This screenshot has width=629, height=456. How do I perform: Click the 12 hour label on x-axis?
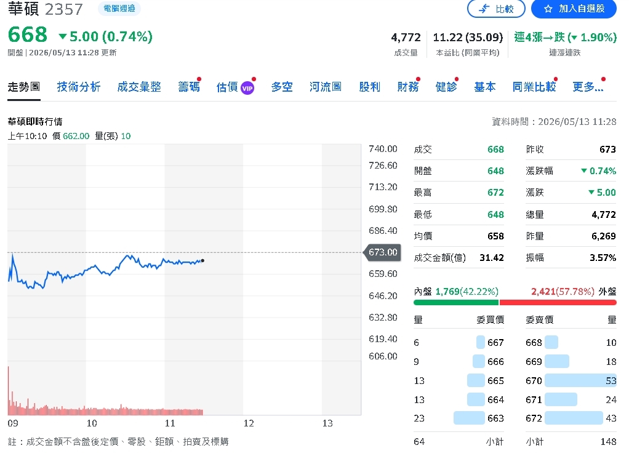(x=249, y=423)
